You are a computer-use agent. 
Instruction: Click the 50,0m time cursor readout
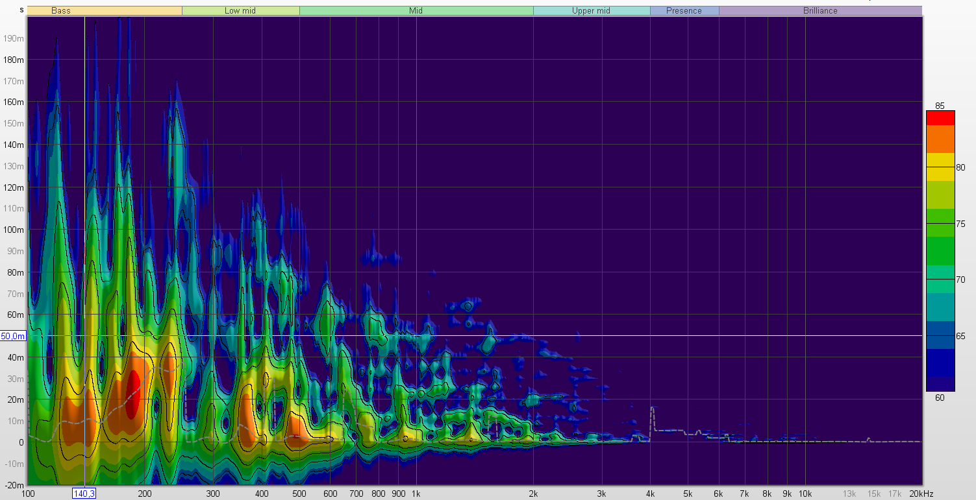pyautogui.click(x=13, y=336)
